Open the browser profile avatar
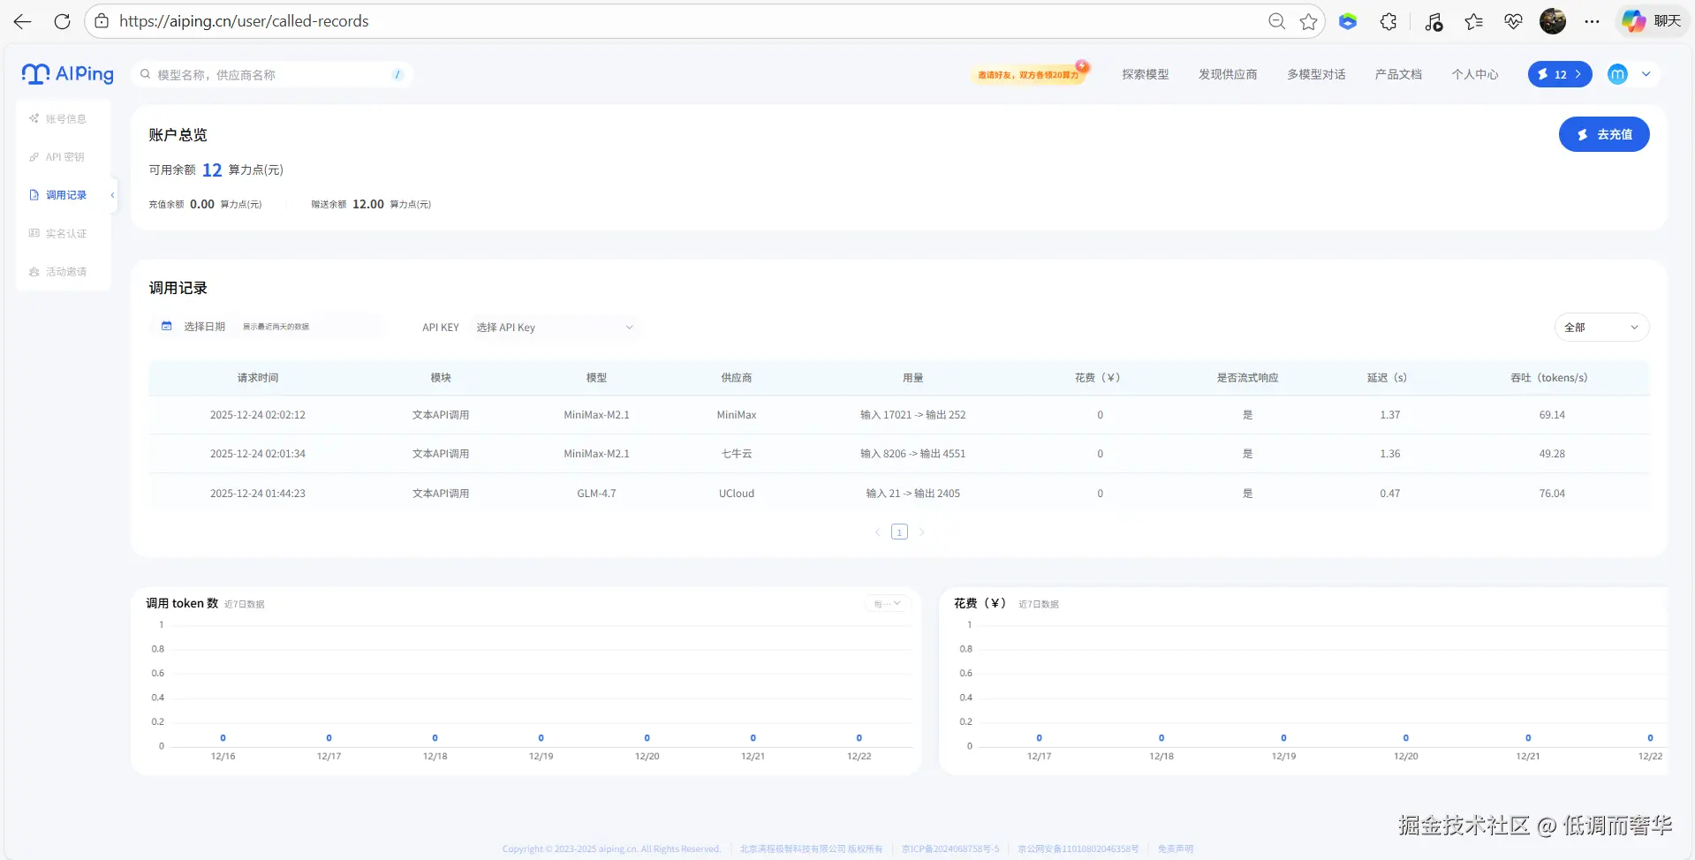 (1553, 21)
